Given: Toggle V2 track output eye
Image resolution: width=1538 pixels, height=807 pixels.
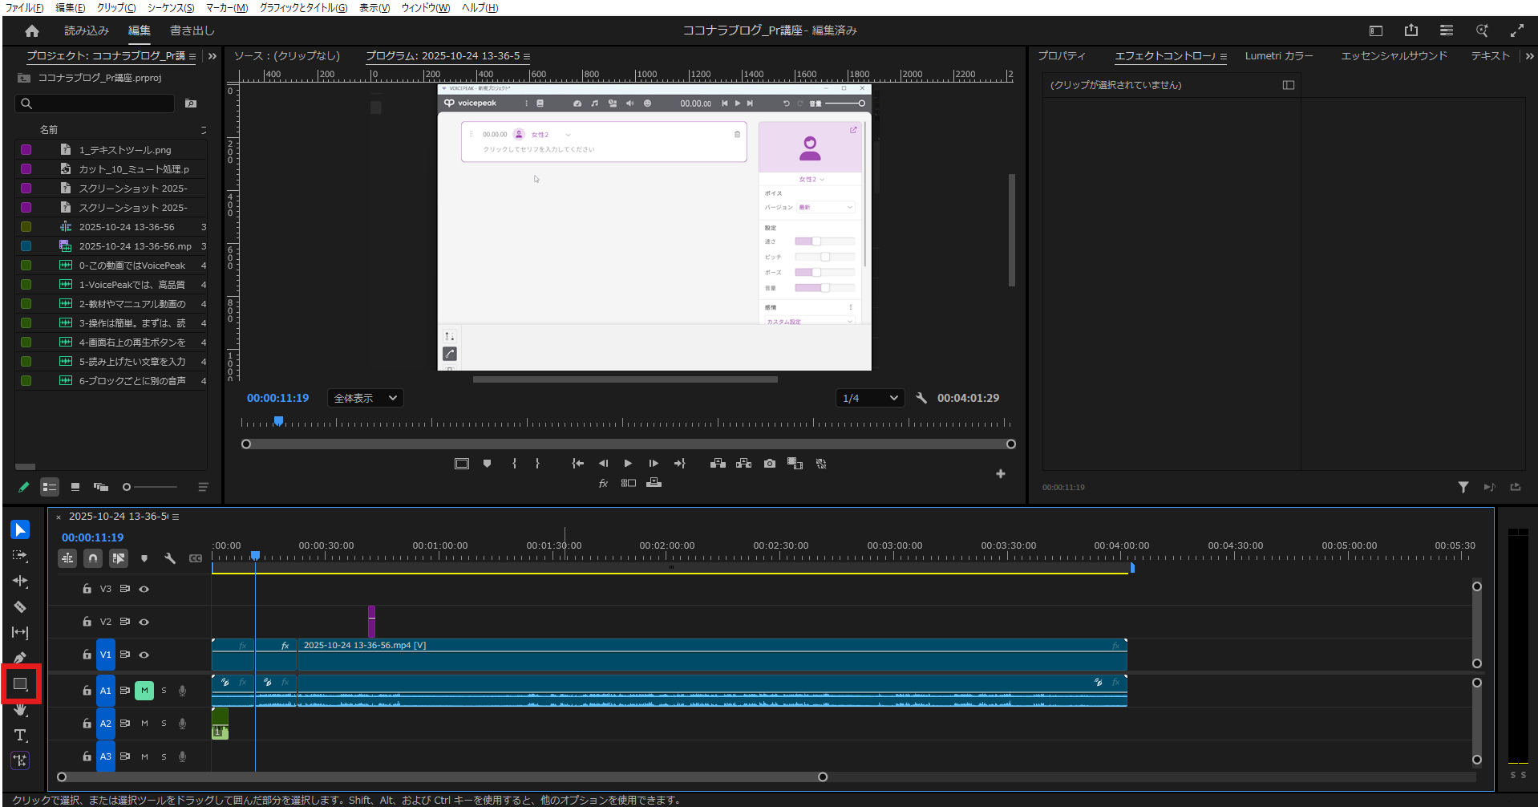Looking at the screenshot, I should [x=144, y=622].
